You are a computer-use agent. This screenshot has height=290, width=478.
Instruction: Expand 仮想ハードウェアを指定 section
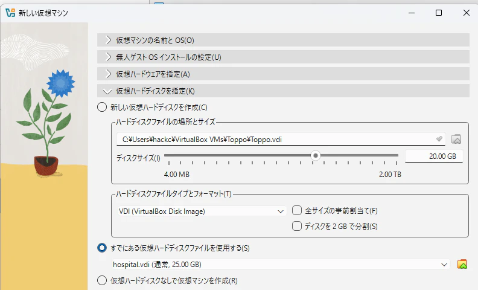(x=283, y=74)
